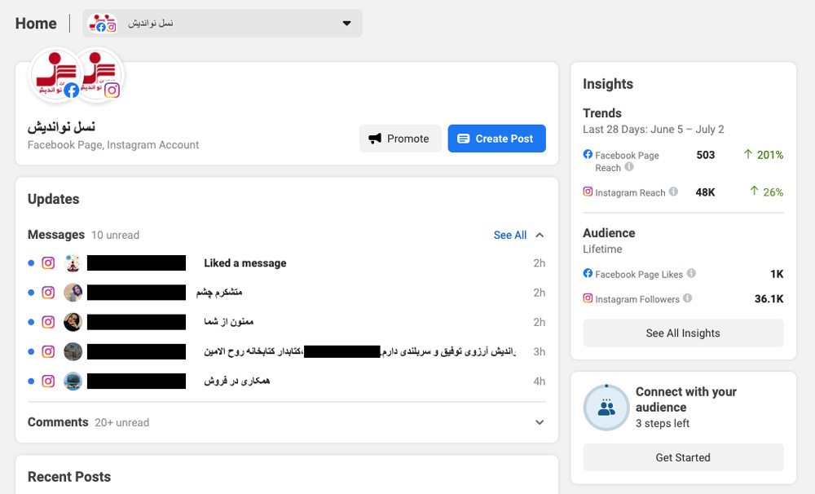Image resolution: width=815 pixels, height=494 pixels.
Task: Click the Instagram Reach value 48K
Action: coord(705,192)
